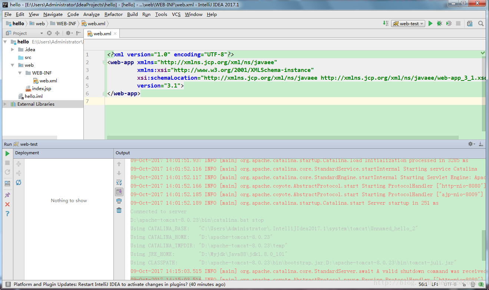Open Run panel help question mark
489x290 pixels.
(x=7, y=214)
